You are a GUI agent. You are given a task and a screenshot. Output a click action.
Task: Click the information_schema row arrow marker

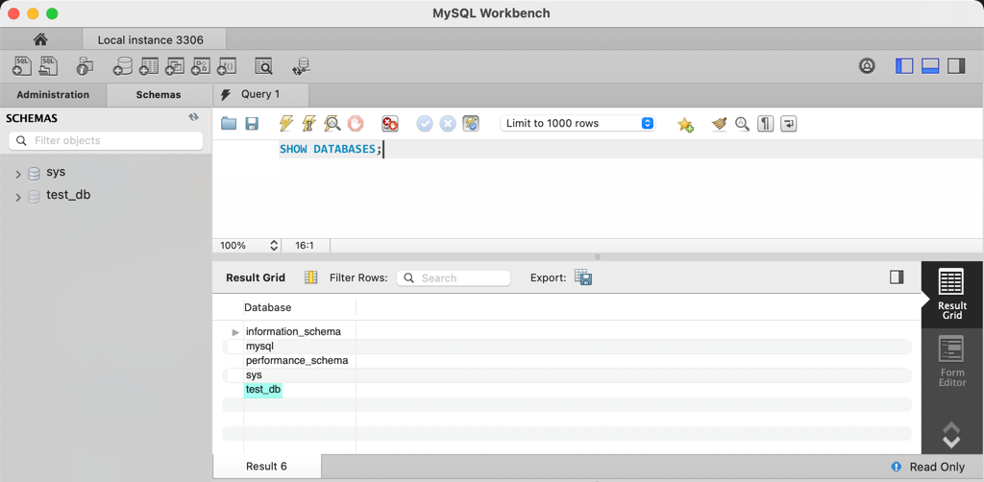pos(236,332)
